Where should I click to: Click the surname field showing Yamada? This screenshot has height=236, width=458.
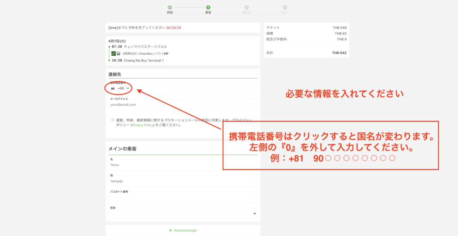tap(183, 181)
